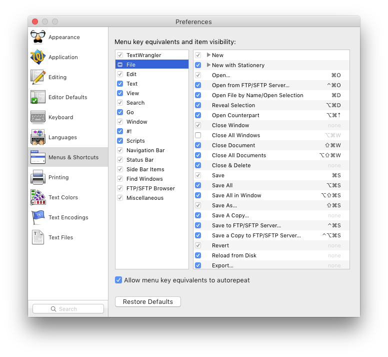Uncheck the View menu checkbox
Image resolution: width=388 pixels, height=357 pixels.
pyautogui.click(x=120, y=93)
